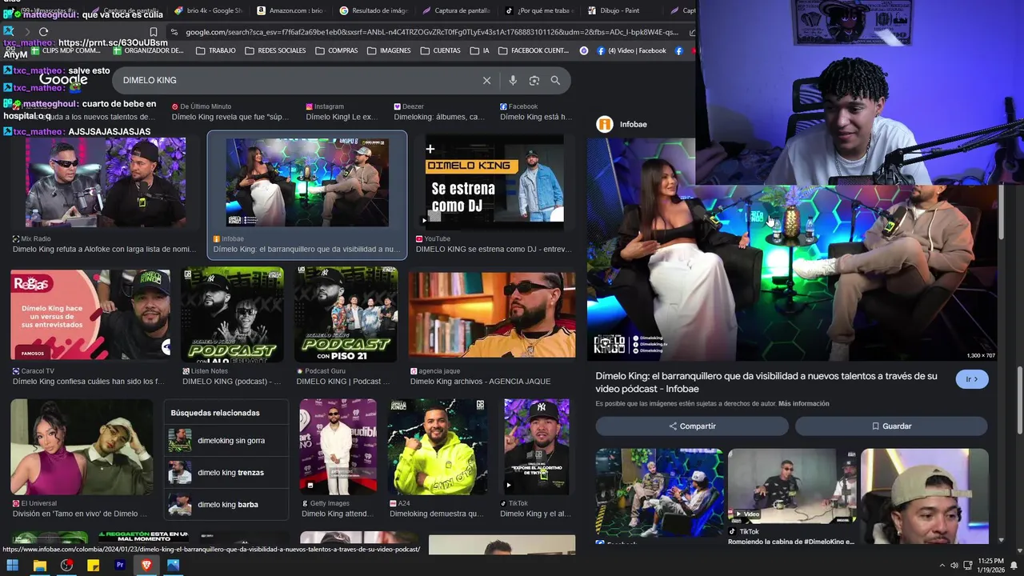Switch to Captura de pantalla tab after Resultado
This screenshot has width=1024, height=576.
458,10
